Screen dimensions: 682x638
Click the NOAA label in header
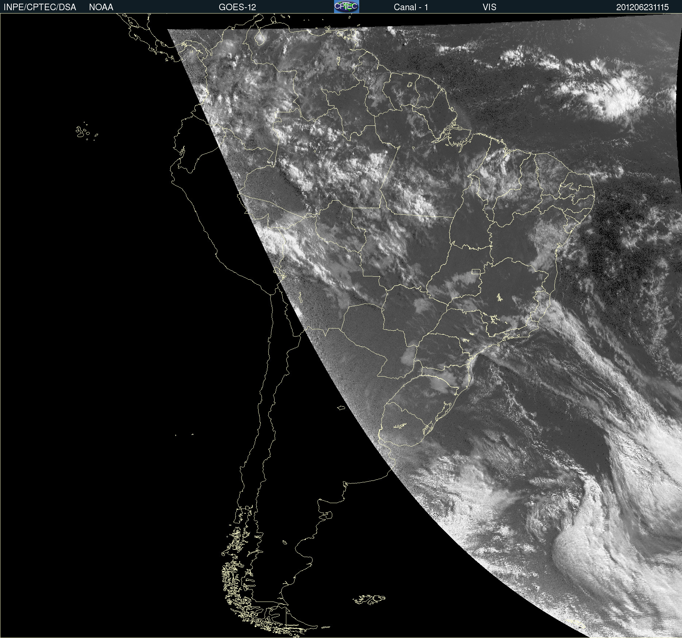click(x=101, y=7)
